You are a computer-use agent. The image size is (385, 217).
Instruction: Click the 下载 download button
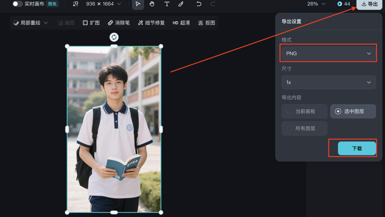[356, 148]
